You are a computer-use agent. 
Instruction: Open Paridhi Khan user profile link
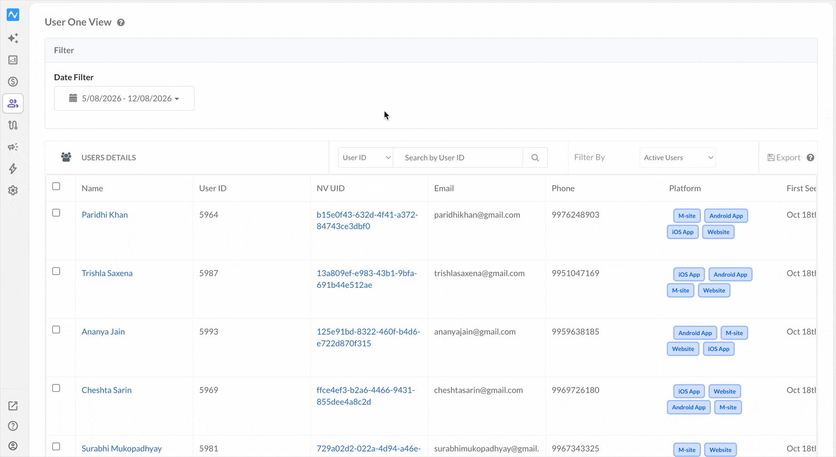coord(104,215)
